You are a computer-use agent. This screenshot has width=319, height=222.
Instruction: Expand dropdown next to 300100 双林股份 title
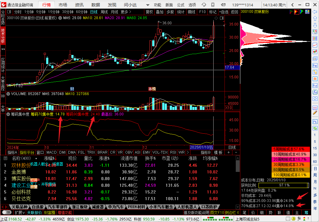[60, 18]
